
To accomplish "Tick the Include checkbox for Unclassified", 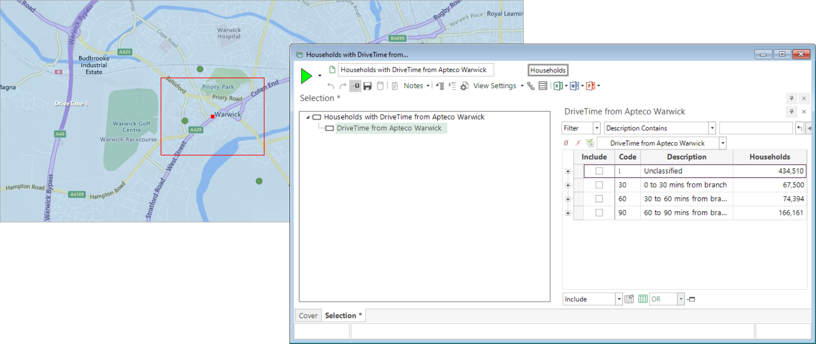I will coord(599,171).
